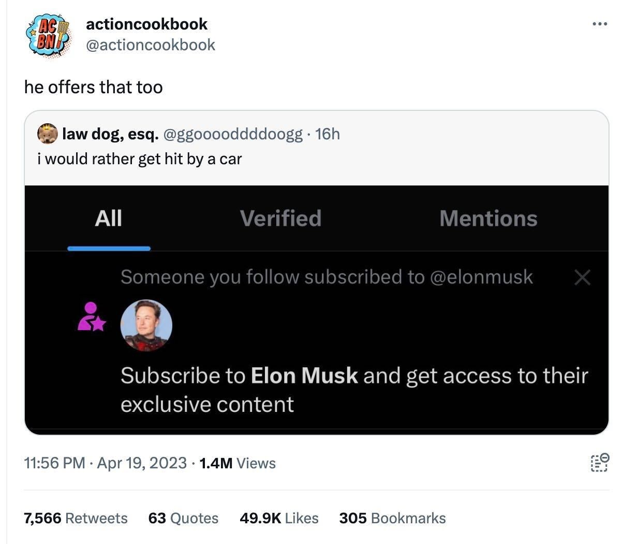This screenshot has height=544, width=623.
Task: Open the Mentions tab
Action: pyautogui.click(x=488, y=218)
